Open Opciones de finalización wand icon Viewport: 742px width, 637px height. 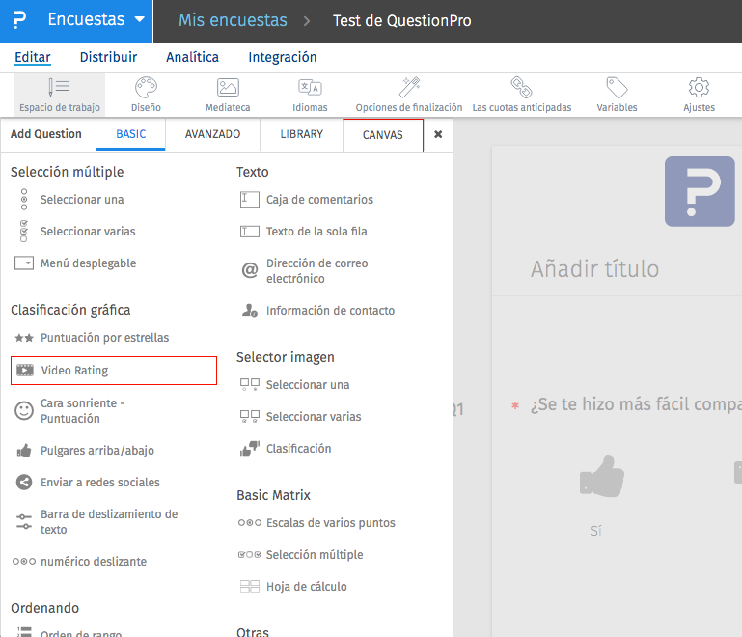click(x=409, y=88)
